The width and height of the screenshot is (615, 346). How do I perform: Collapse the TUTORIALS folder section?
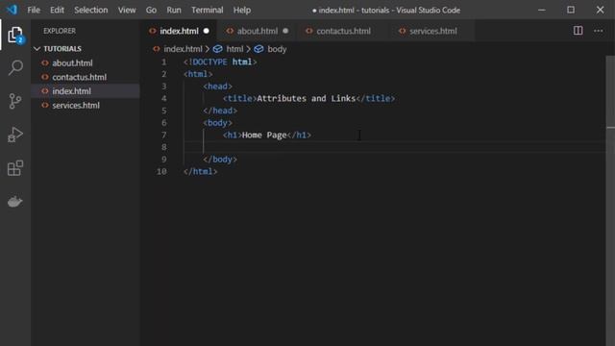[37, 49]
